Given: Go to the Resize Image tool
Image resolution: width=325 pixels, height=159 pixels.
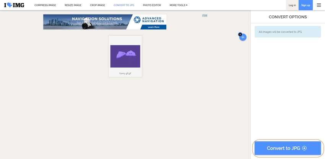Looking at the screenshot, I should (73, 5).
